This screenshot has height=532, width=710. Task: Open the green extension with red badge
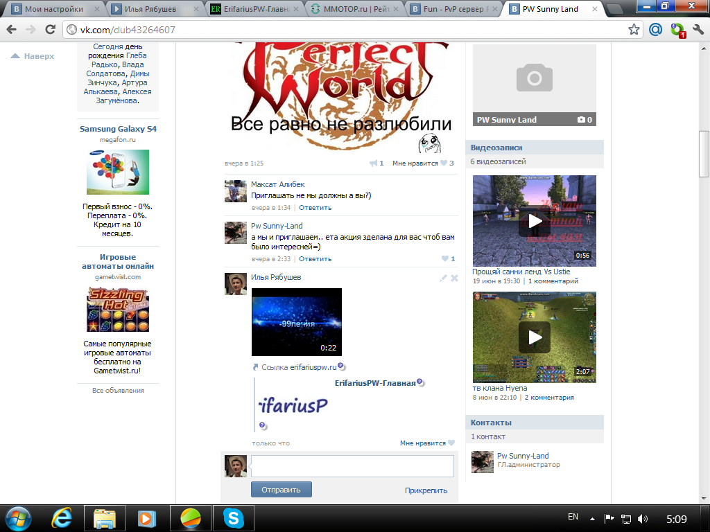point(678,30)
